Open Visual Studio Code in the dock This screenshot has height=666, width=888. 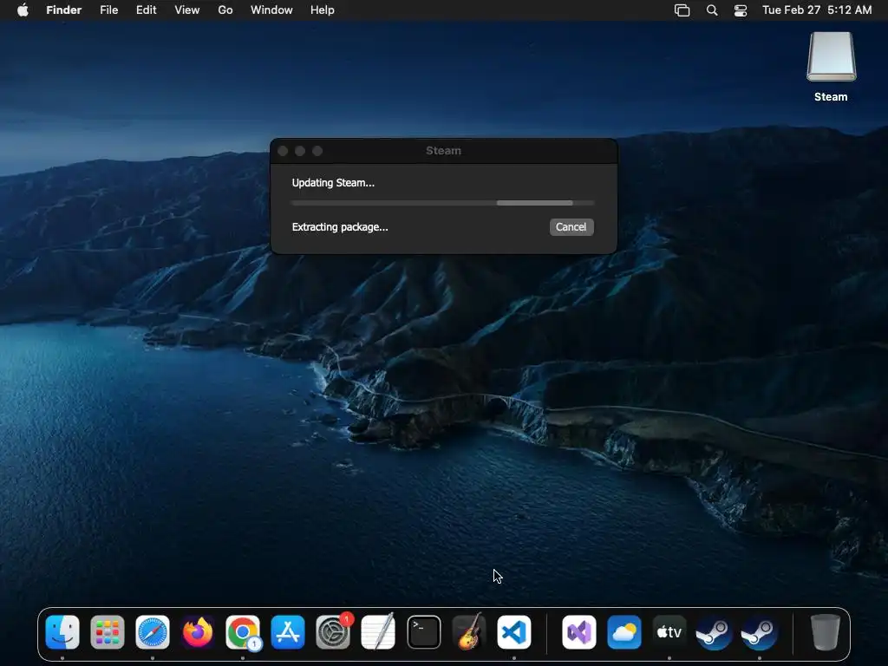pos(514,632)
